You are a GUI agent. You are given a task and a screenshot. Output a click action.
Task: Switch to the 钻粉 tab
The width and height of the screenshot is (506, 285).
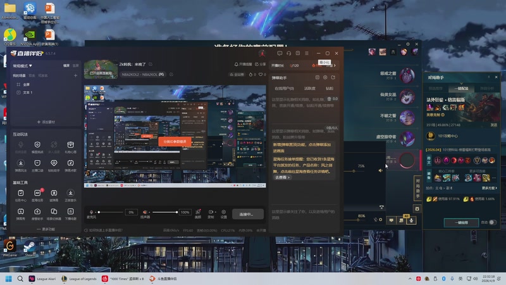pos(330,88)
